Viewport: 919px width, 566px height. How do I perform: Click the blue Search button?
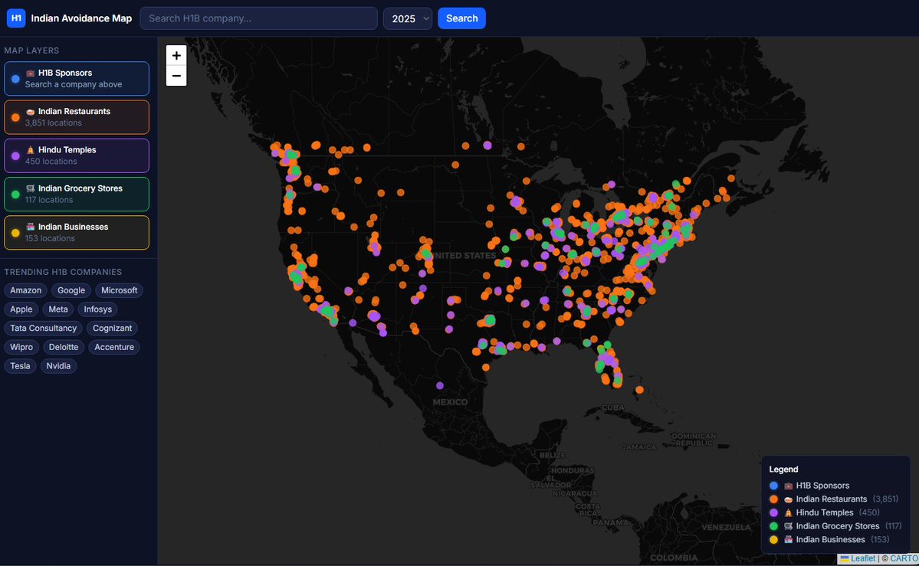[x=462, y=18]
